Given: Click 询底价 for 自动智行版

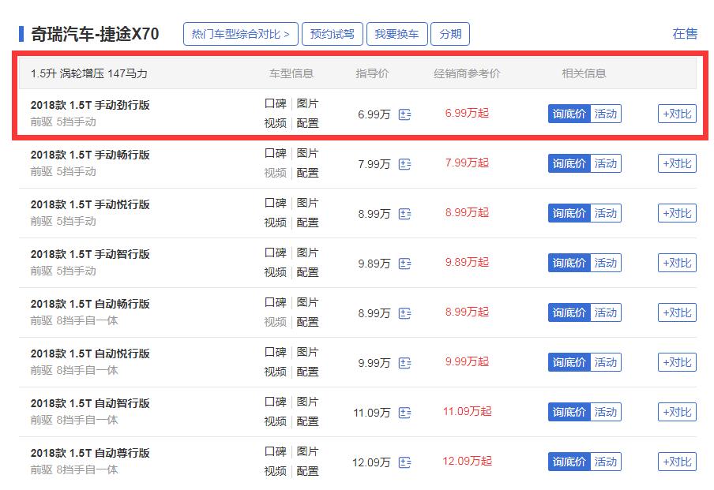Looking at the screenshot, I should tap(569, 412).
